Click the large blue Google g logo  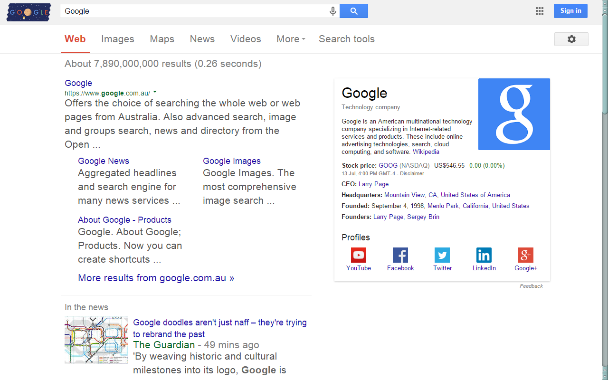[x=514, y=114]
